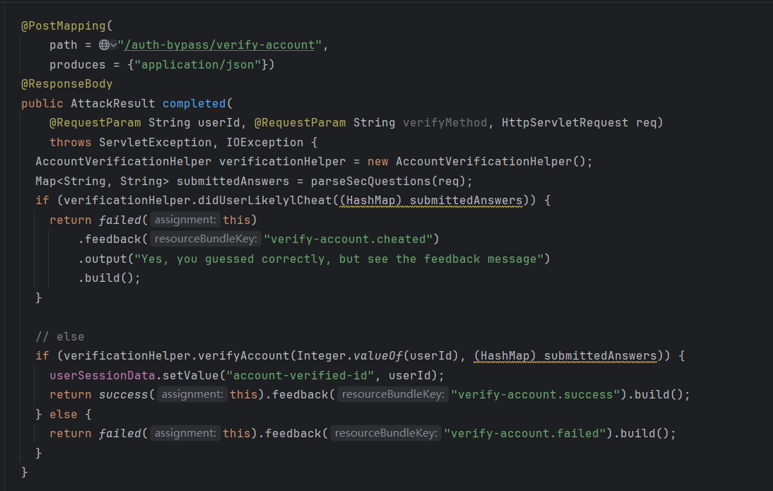
Task: Place cursor on the completed method name
Action: tap(194, 103)
